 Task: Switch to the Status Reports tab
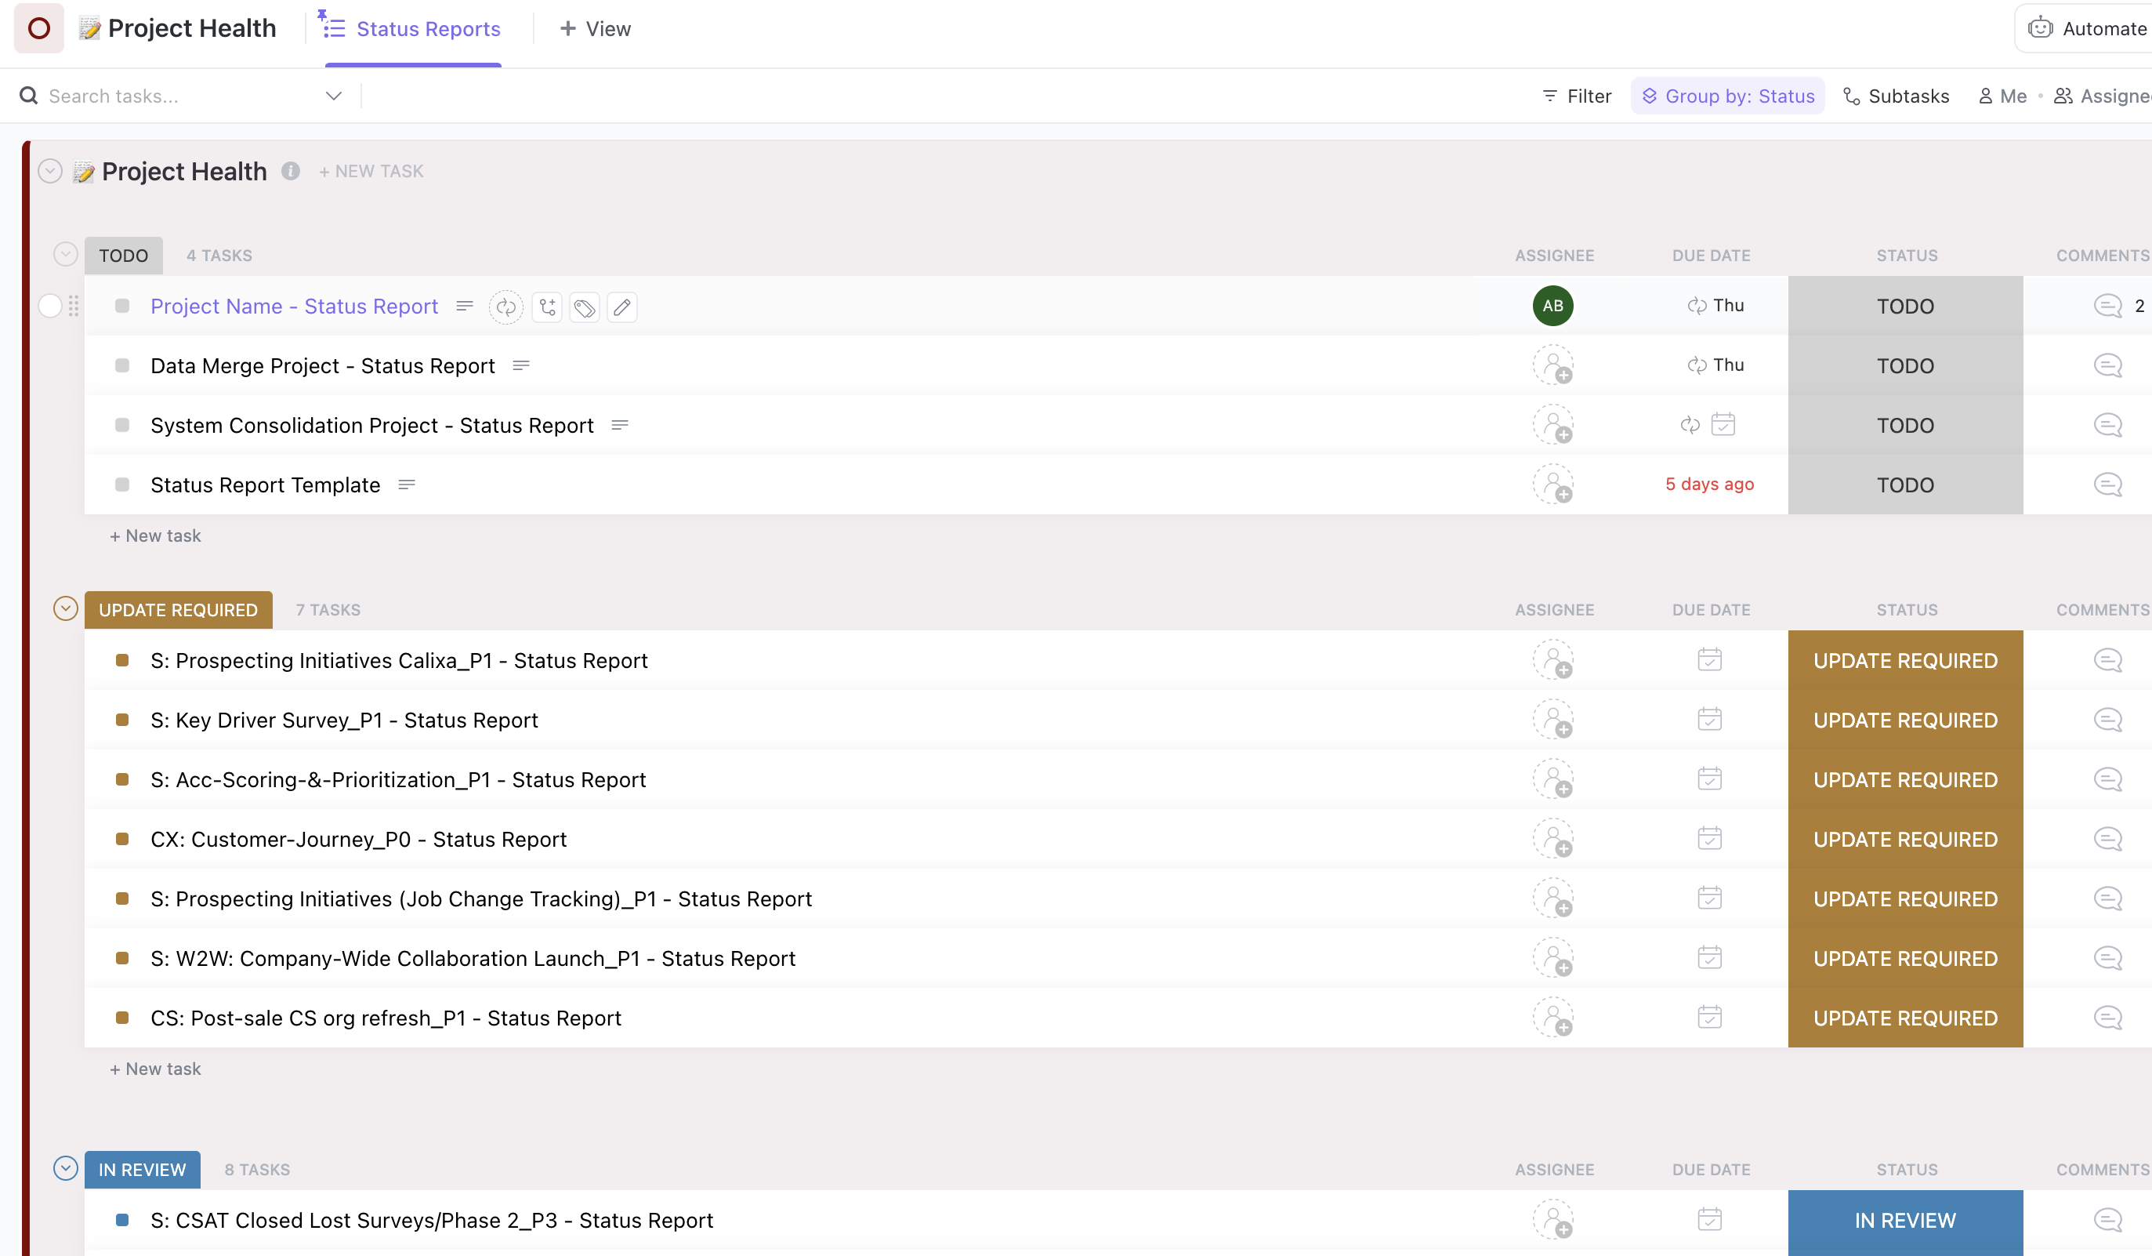point(413,29)
